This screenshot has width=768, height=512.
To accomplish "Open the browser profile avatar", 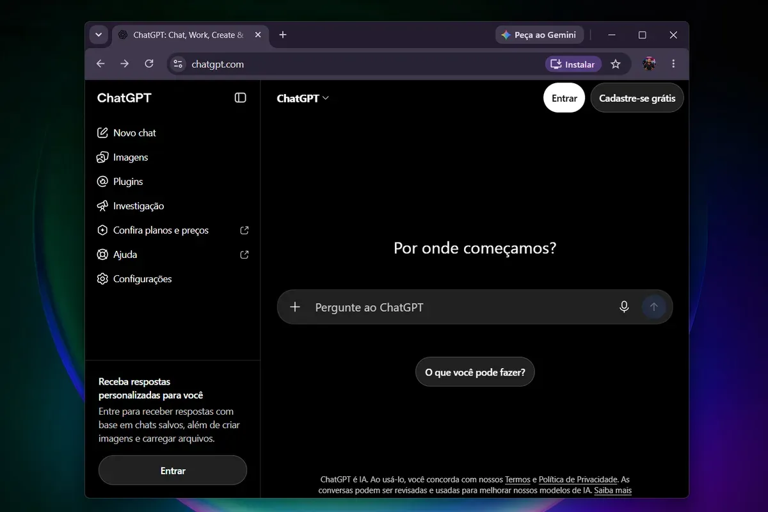I will [649, 64].
